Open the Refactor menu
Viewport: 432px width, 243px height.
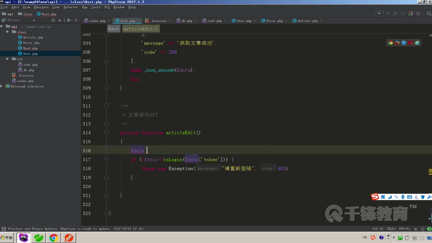click(x=71, y=7)
